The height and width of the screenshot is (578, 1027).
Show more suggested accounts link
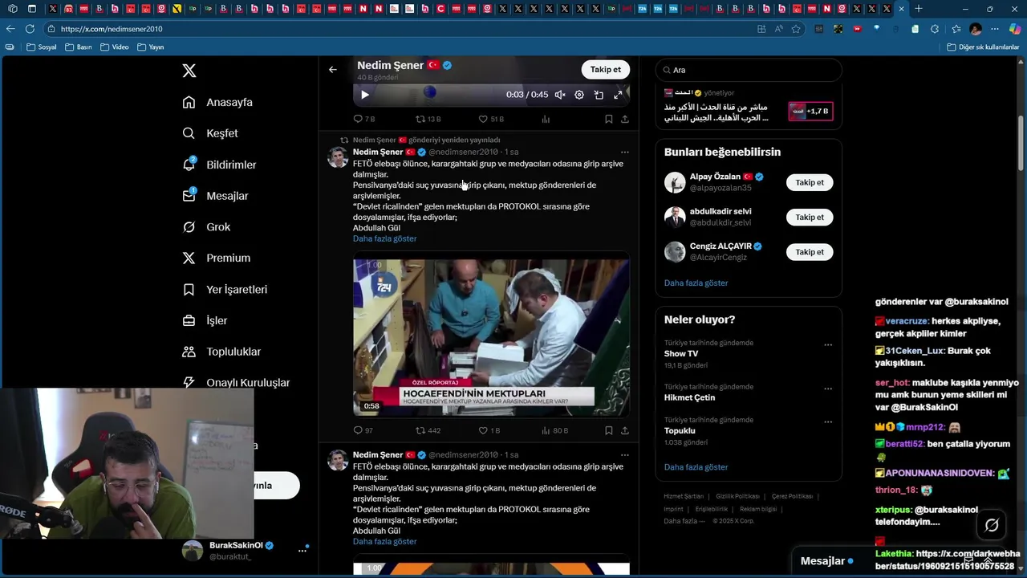696,283
